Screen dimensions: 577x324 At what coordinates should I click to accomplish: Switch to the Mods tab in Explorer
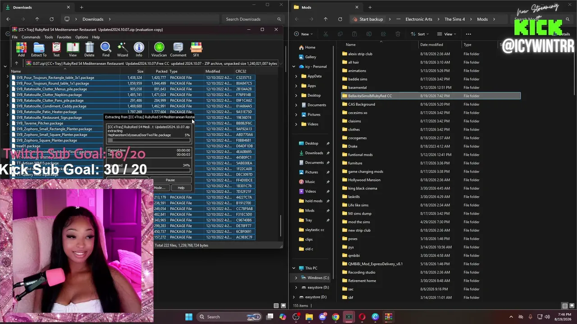point(326,7)
